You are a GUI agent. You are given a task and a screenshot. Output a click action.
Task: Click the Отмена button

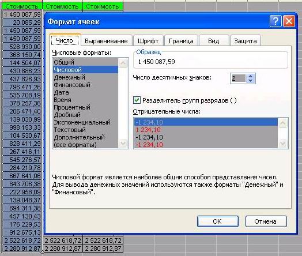pos(266,221)
